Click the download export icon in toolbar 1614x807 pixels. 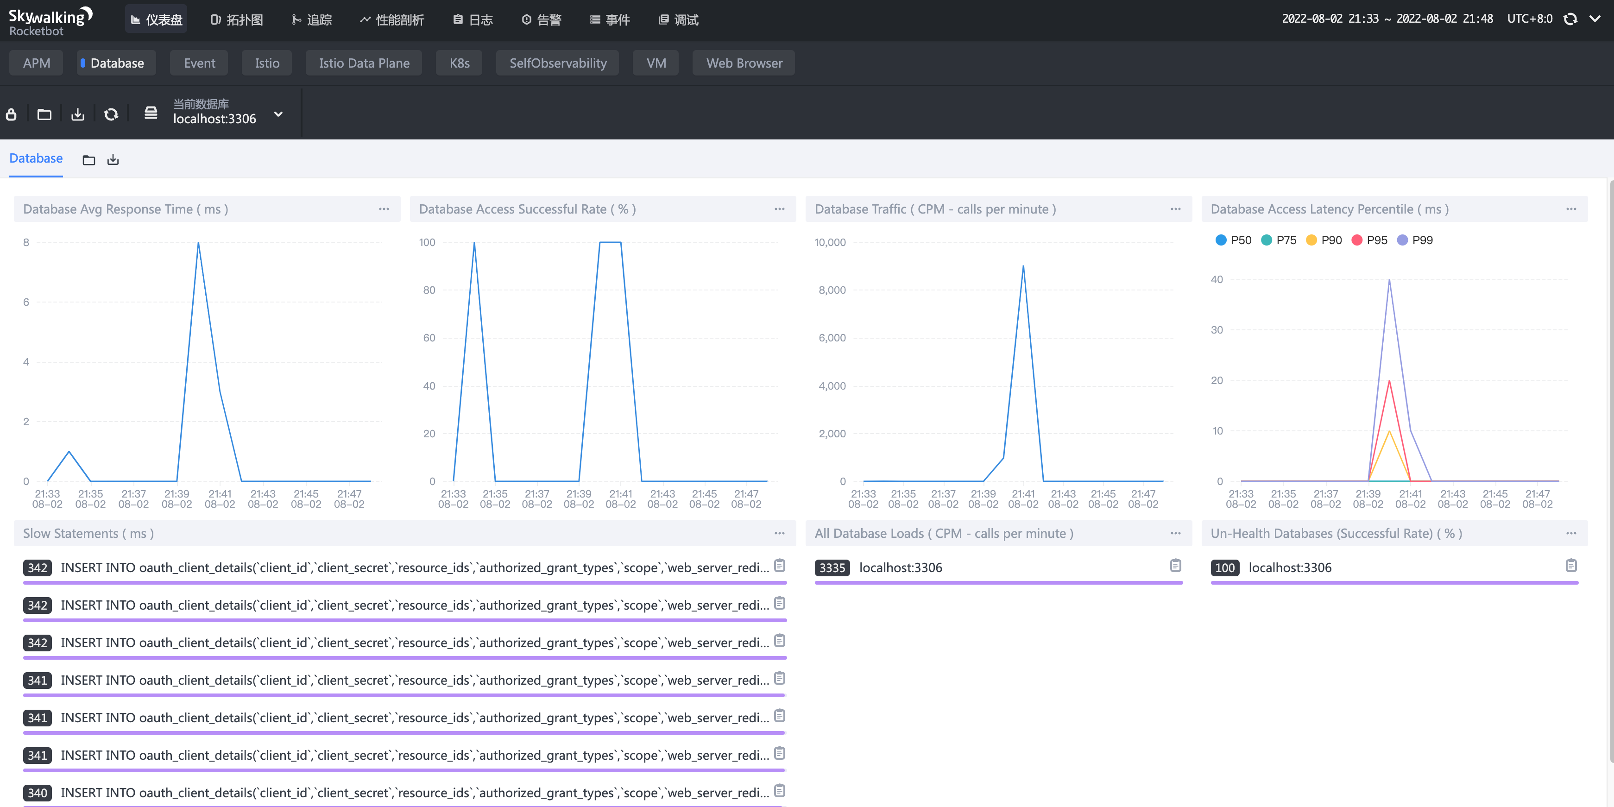pos(78,114)
